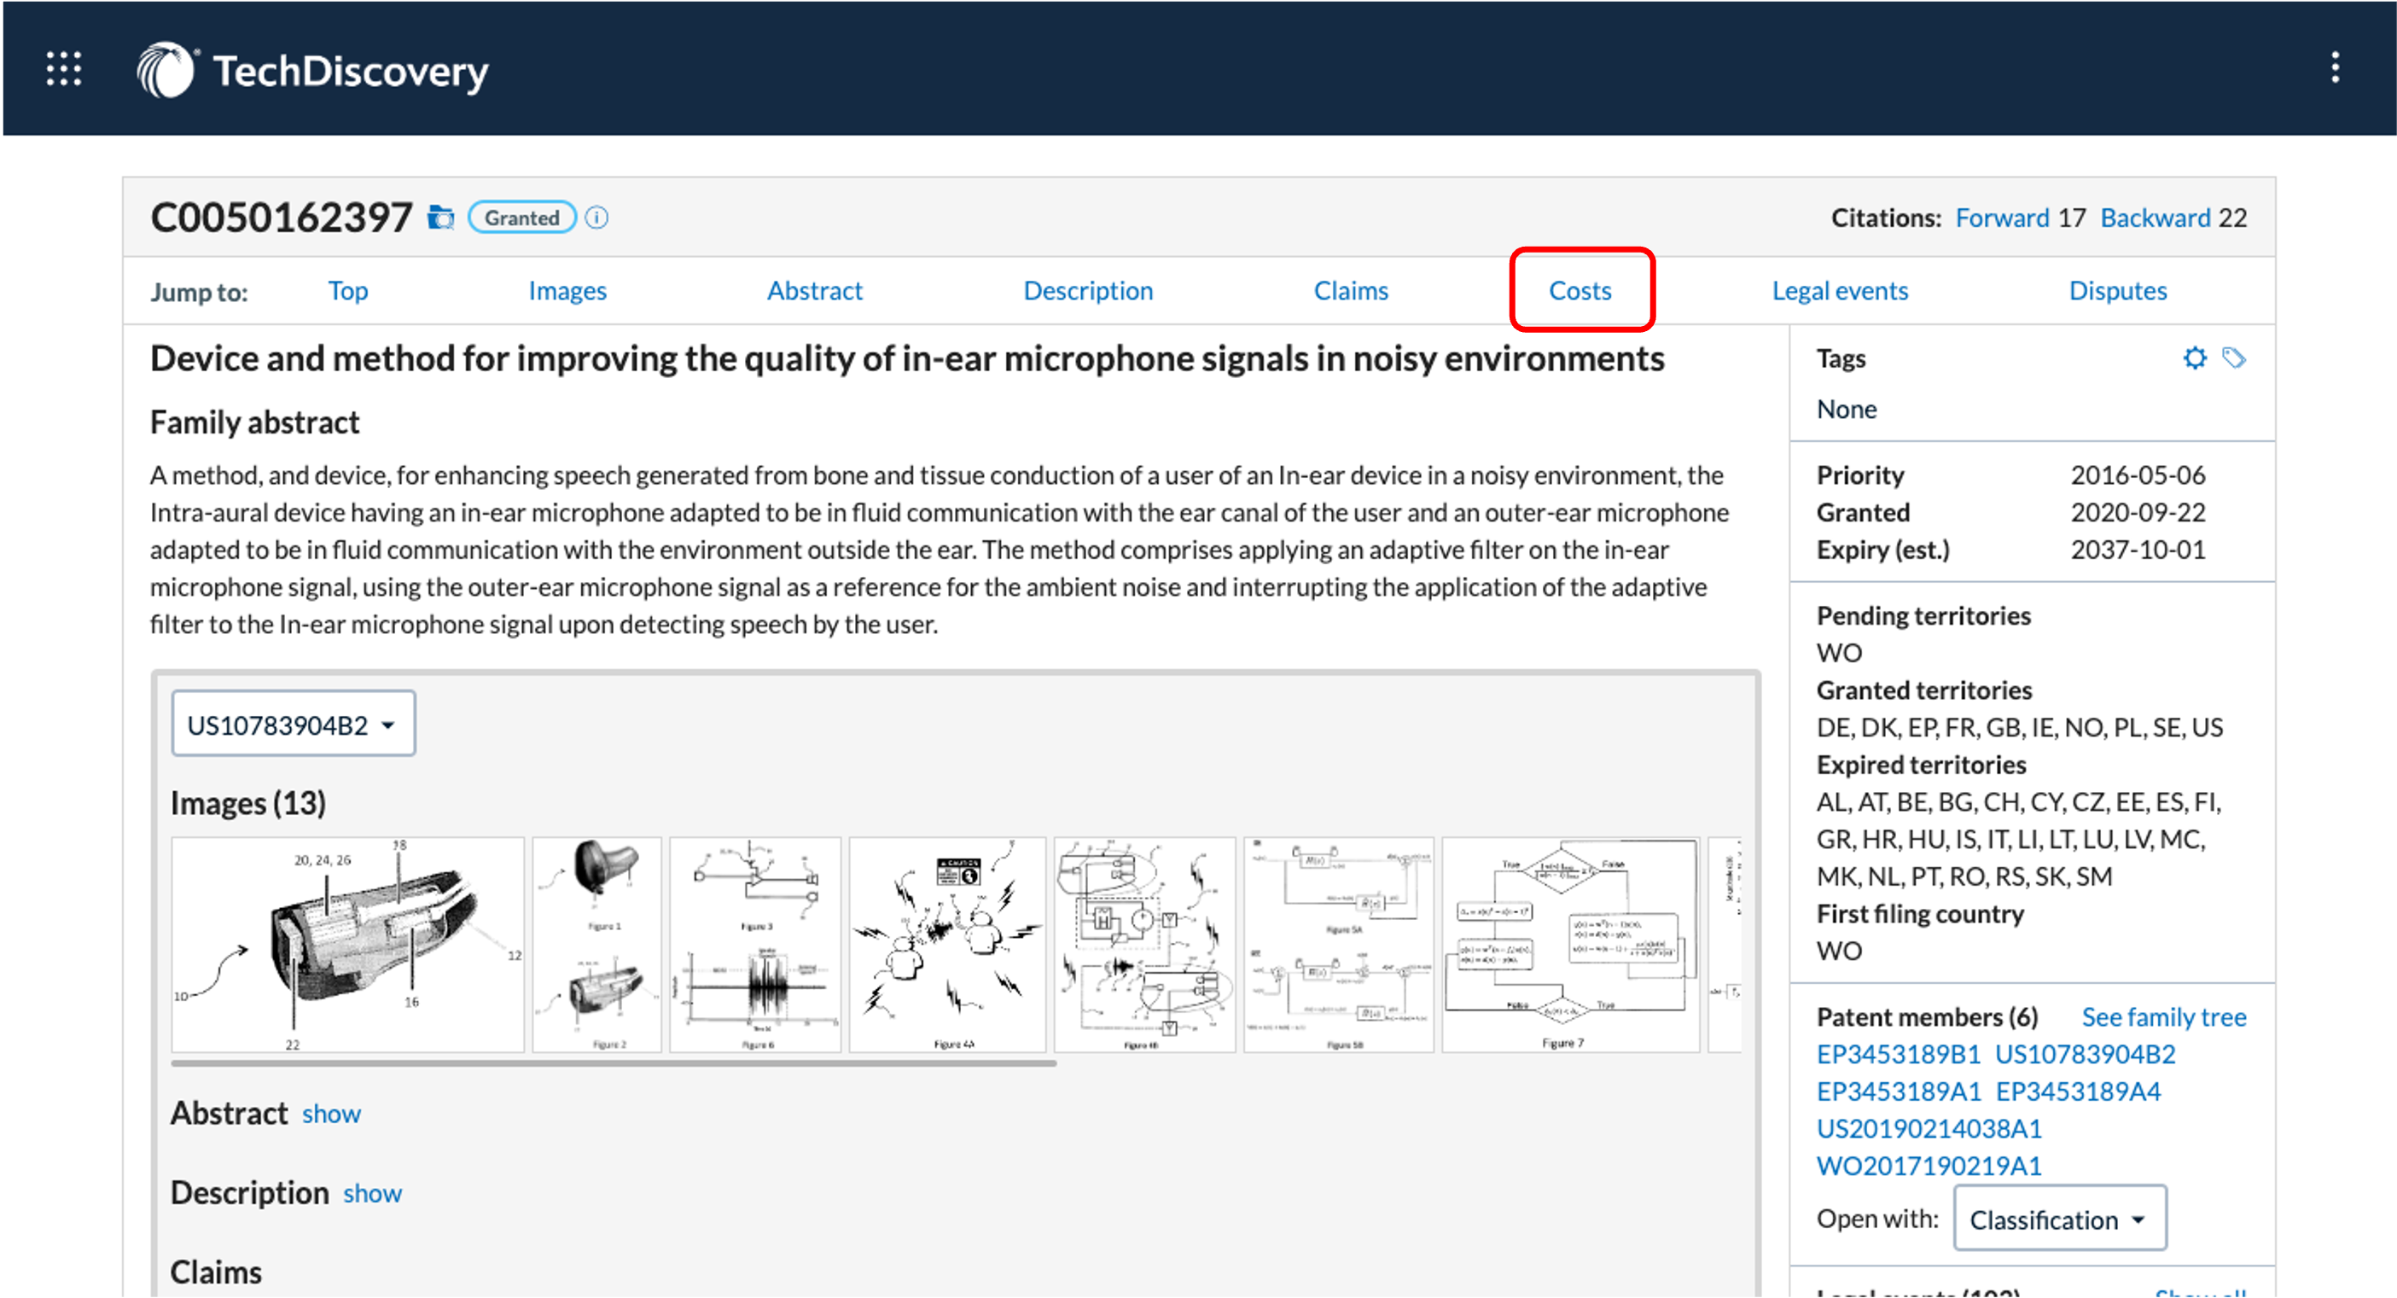Open tag settings gear icon
Image resolution: width=2397 pixels, height=1298 pixels.
tap(2195, 358)
